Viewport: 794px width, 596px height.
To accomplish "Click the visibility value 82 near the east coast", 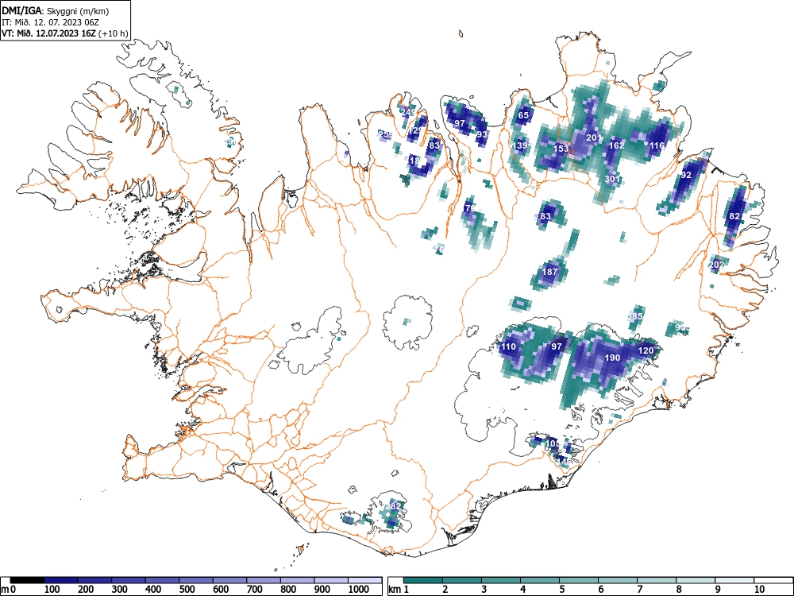I will (734, 216).
